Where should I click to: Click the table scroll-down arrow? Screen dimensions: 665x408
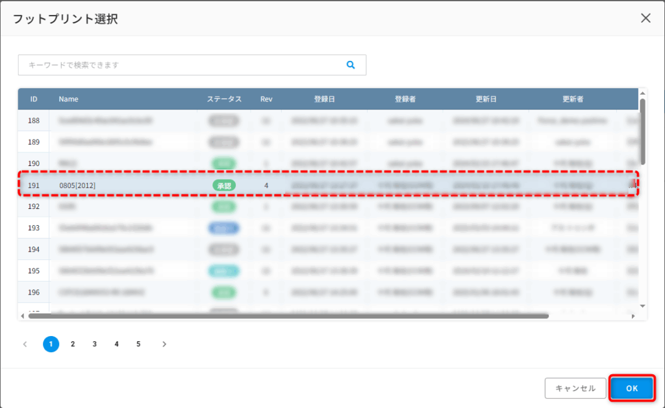[x=642, y=306]
